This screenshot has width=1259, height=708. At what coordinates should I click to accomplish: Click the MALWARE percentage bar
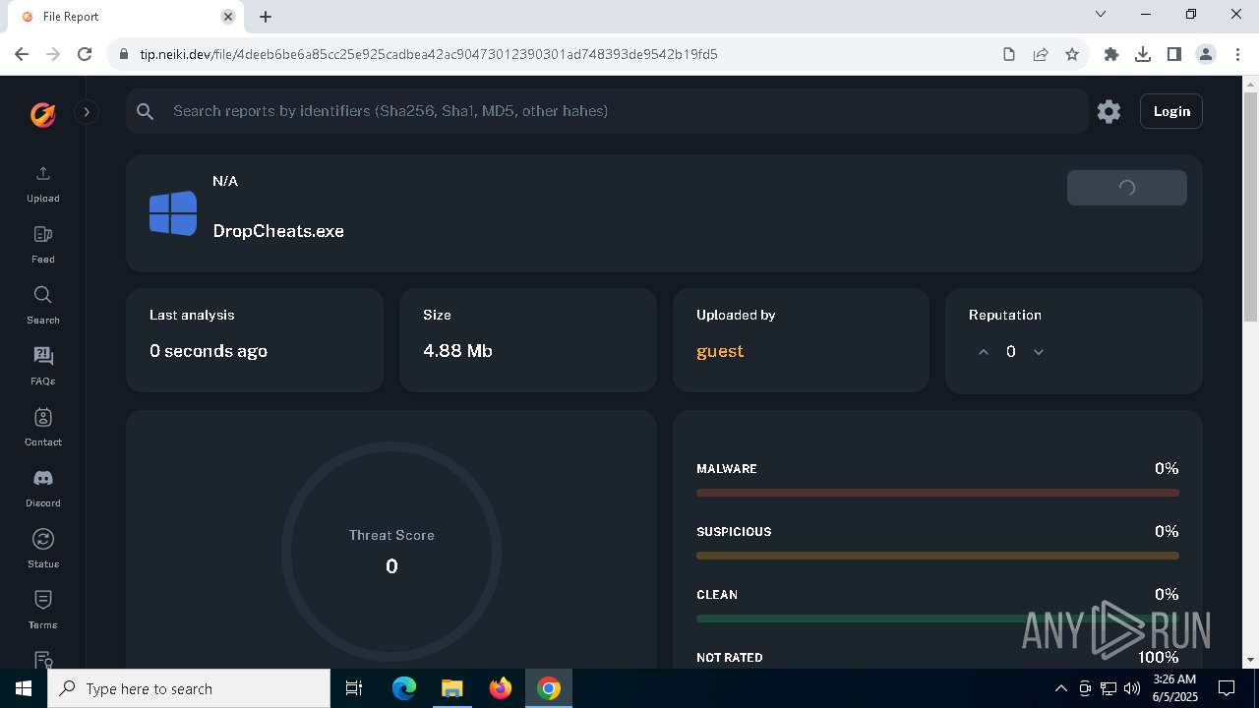pyautogui.click(x=937, y=493)
